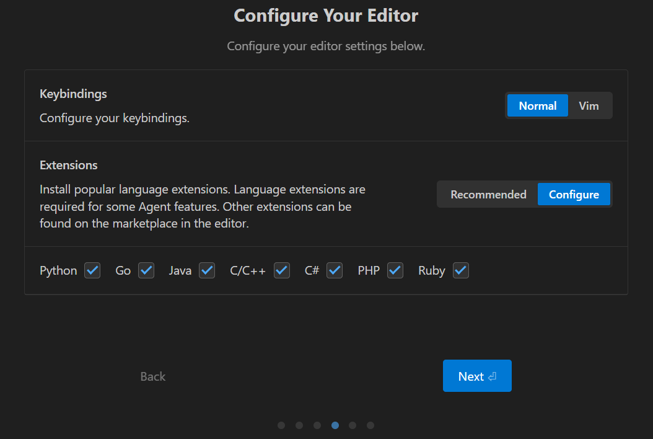
Task: Select Normal keybindings option
Action: pos(537,105)
